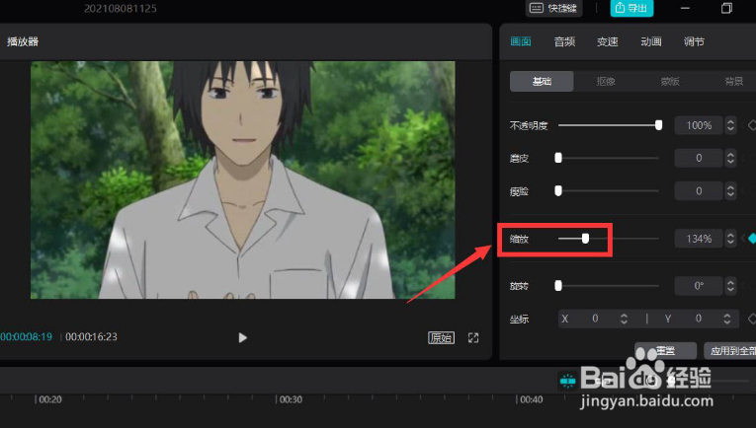This screenshot has width=756, height=428.
Task: Click the 缩放 scale slider handle
Action: point(585,238)
